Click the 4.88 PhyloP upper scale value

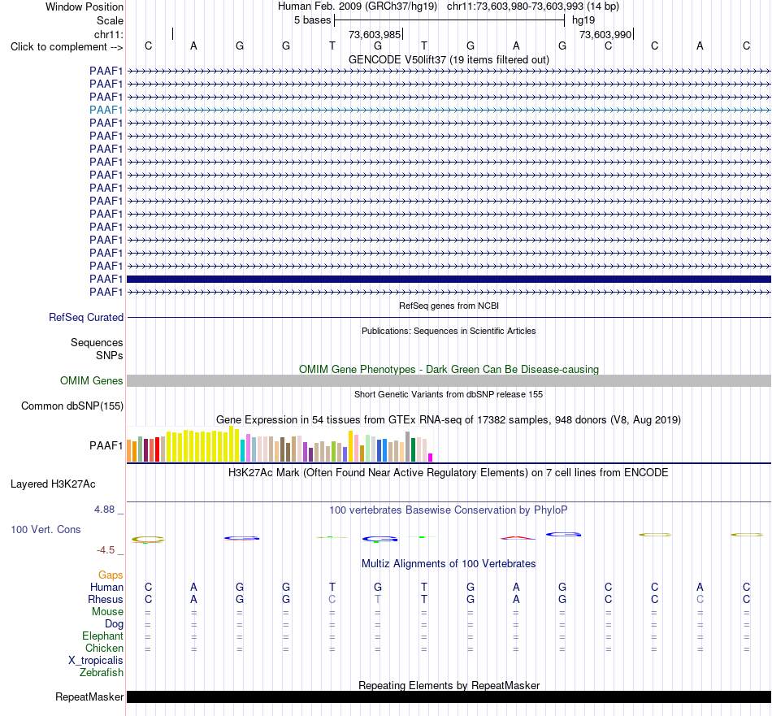pyautogui.click(x=104, y=510)
